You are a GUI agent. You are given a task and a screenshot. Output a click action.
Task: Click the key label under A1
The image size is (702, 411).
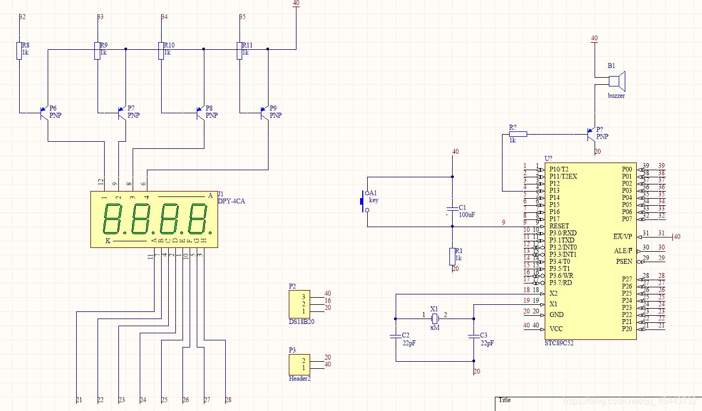click(x=374, y=200)
